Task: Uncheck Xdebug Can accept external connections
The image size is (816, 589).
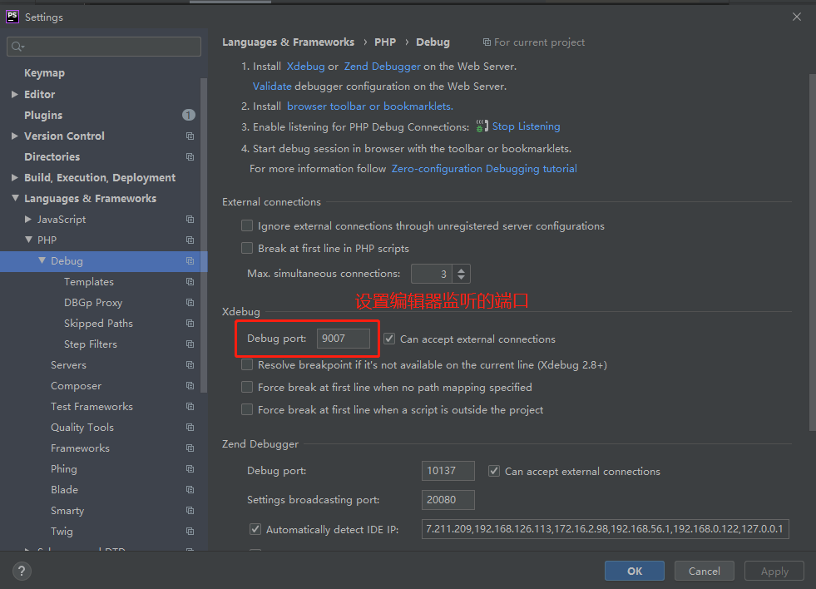Action: [x=389, y=339]
